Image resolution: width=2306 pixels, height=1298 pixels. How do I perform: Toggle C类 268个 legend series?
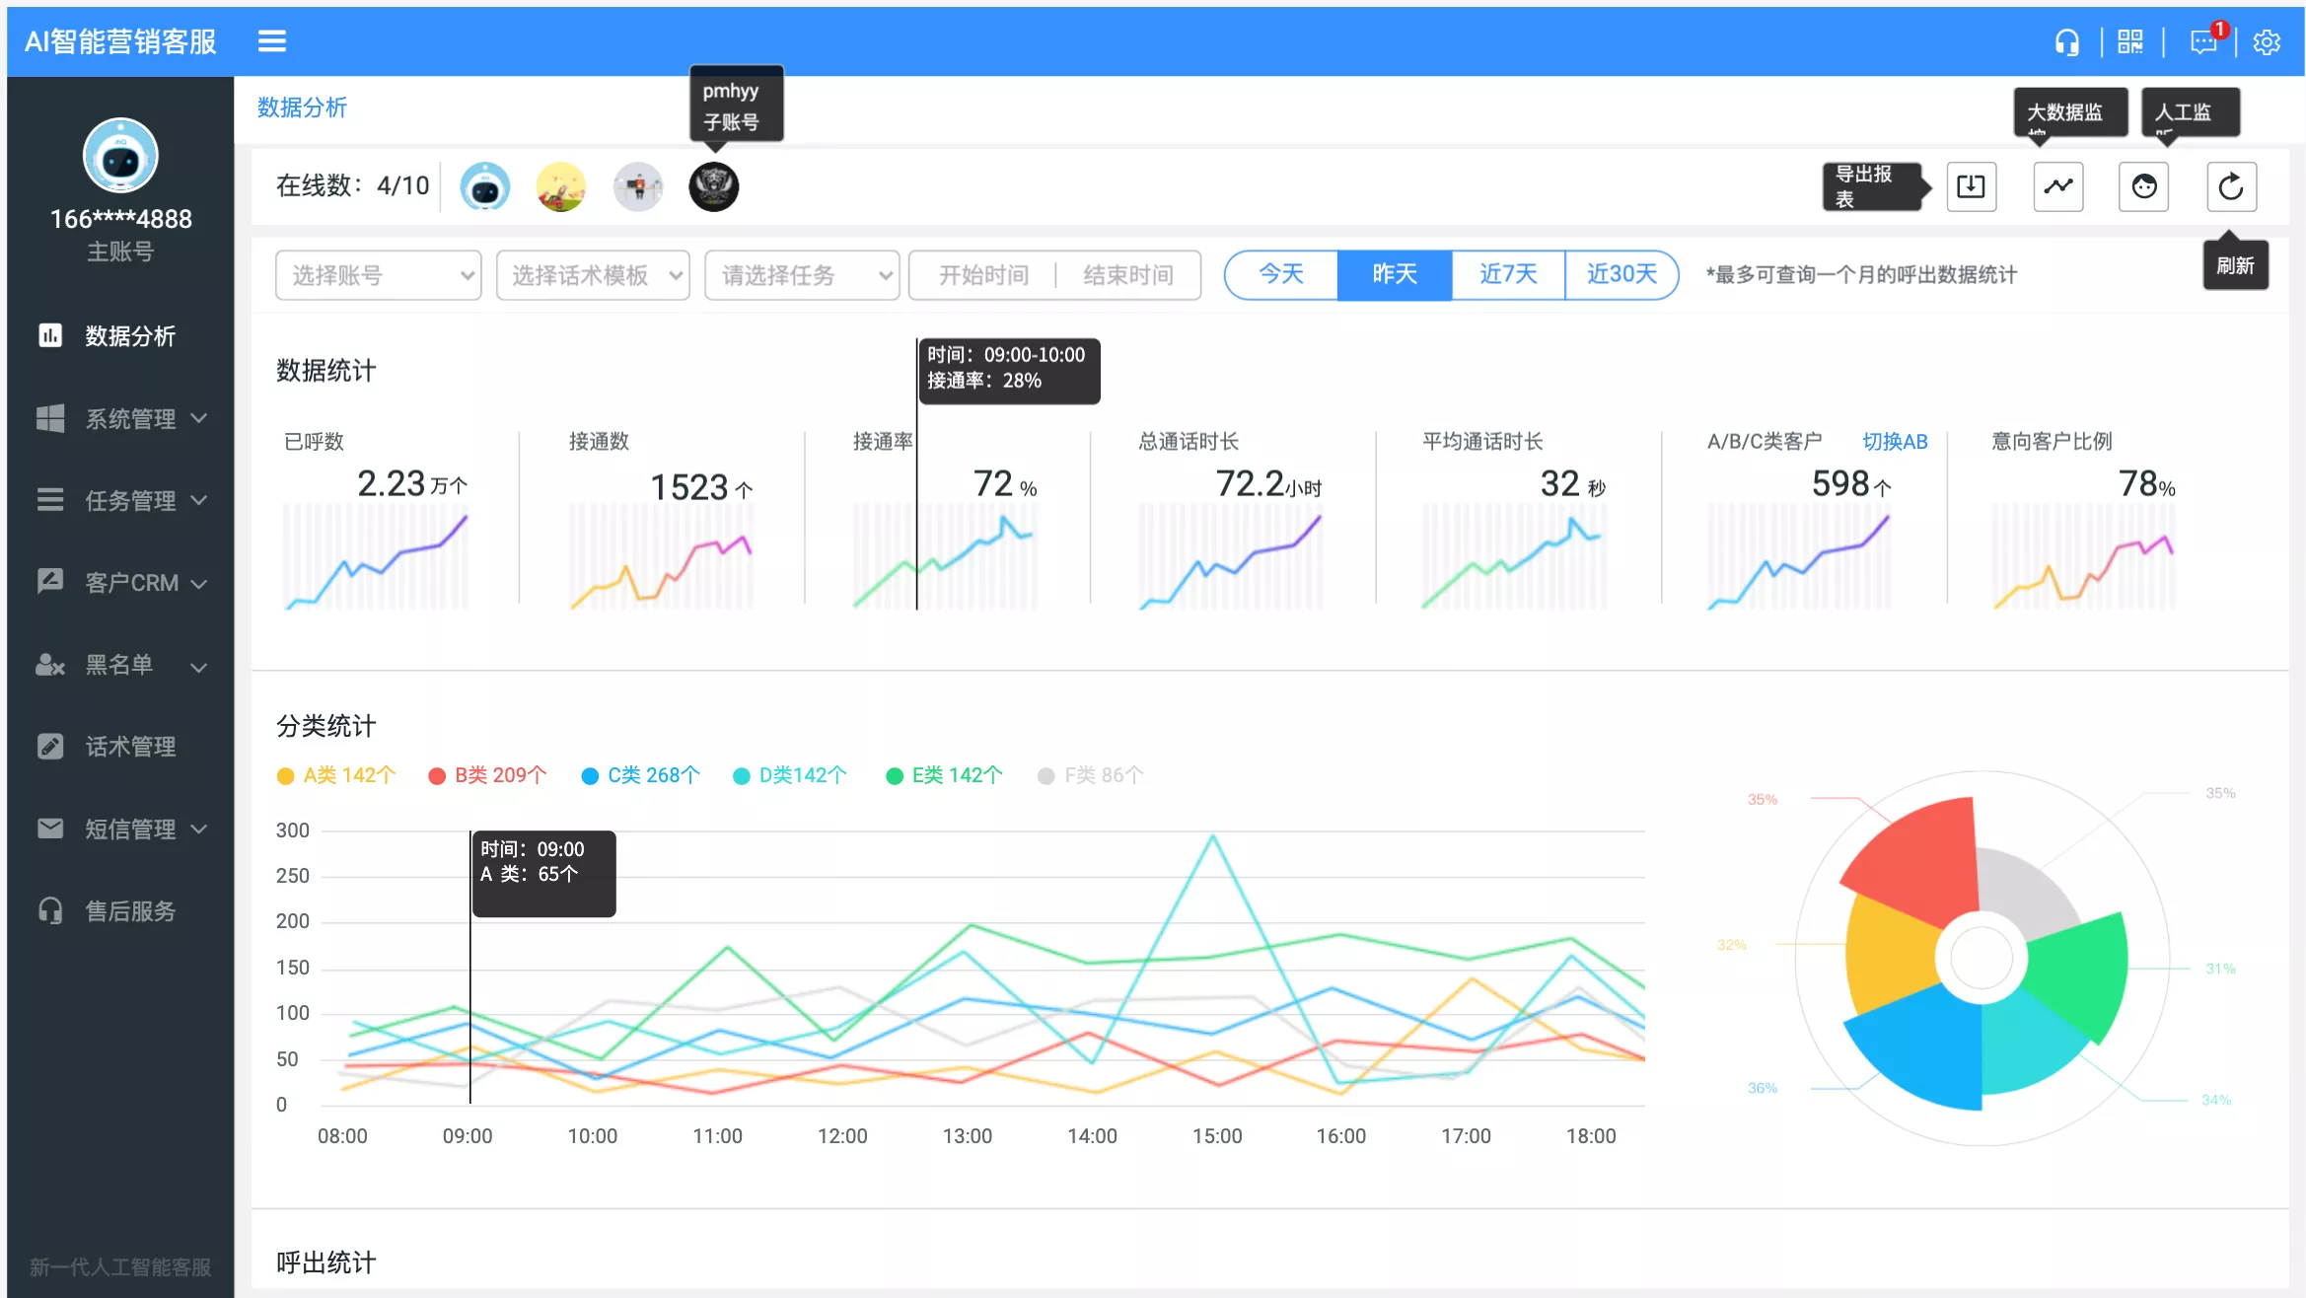pos(641,775)
